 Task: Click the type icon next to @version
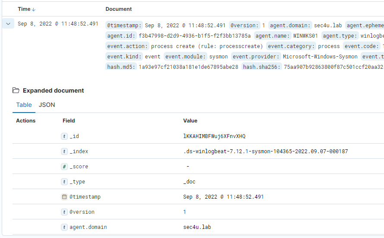point(64,212)
